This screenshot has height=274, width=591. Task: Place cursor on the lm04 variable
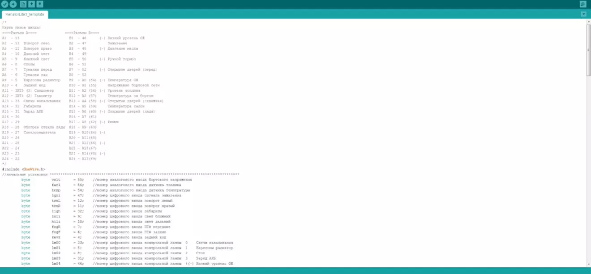[56, 264]
